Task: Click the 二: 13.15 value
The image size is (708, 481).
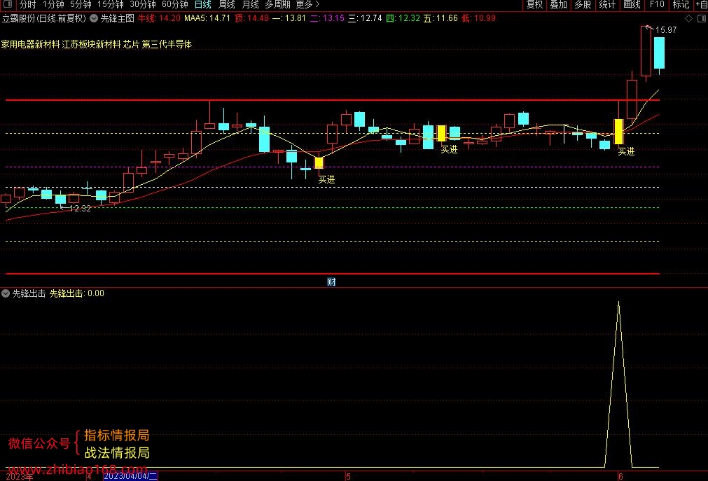Action: pyautogui.click(x=327, y=18)
